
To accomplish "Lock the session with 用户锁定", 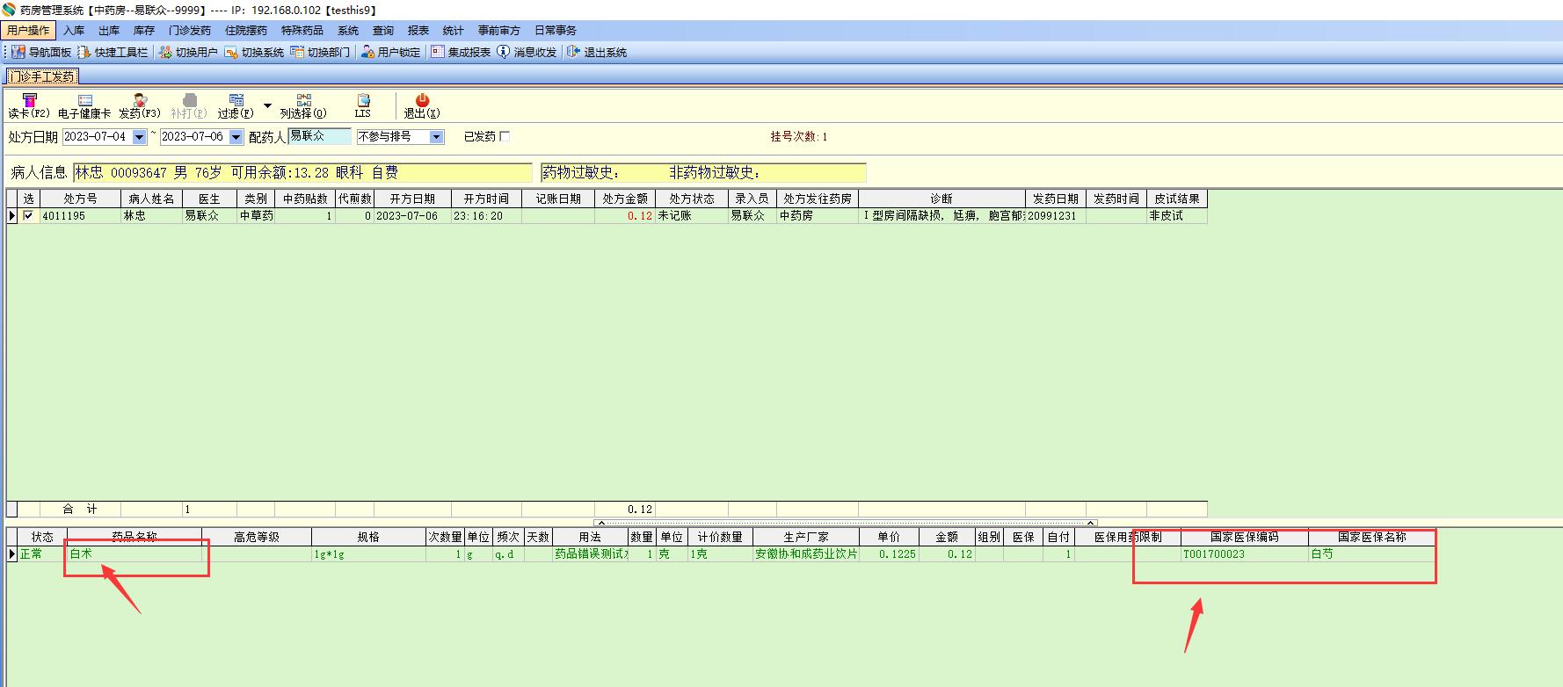I will (391, 53).
